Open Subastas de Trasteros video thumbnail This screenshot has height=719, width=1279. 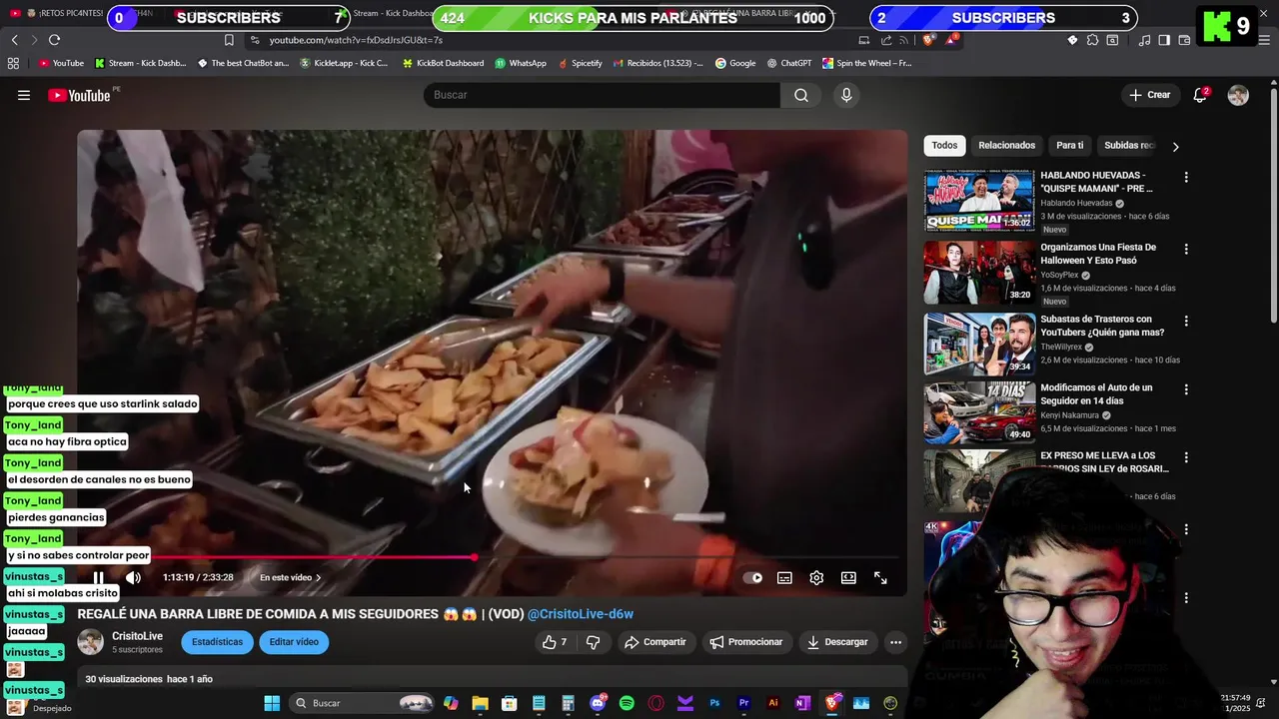[979, 345]
